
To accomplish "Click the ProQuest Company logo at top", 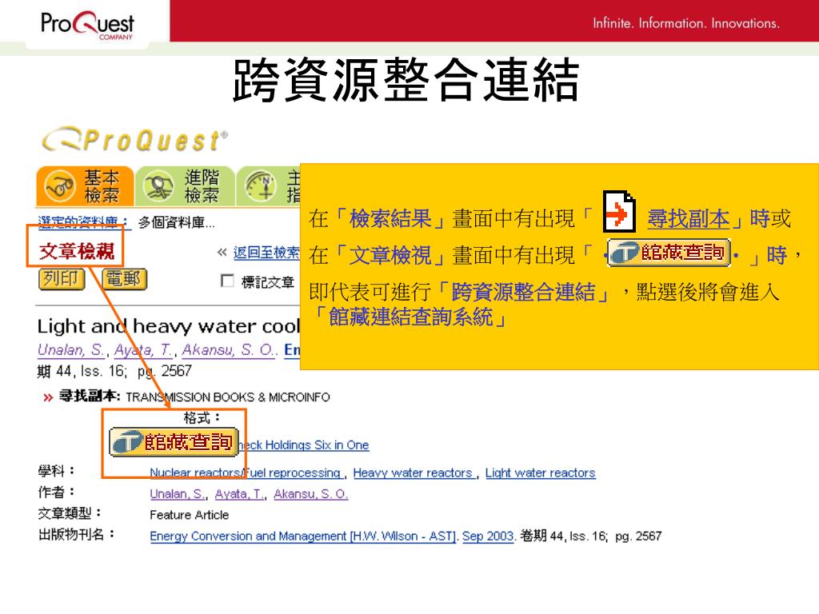I will pyautogui.click(x=87, y=23).
